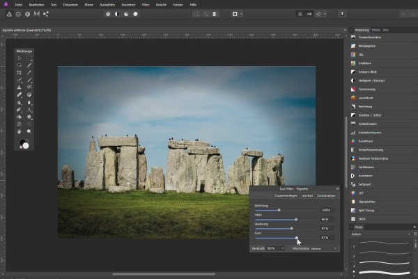Screen dimensions: 418x279
Task: Click the foreground/background colour swatches
Action: tap(24, 144)
